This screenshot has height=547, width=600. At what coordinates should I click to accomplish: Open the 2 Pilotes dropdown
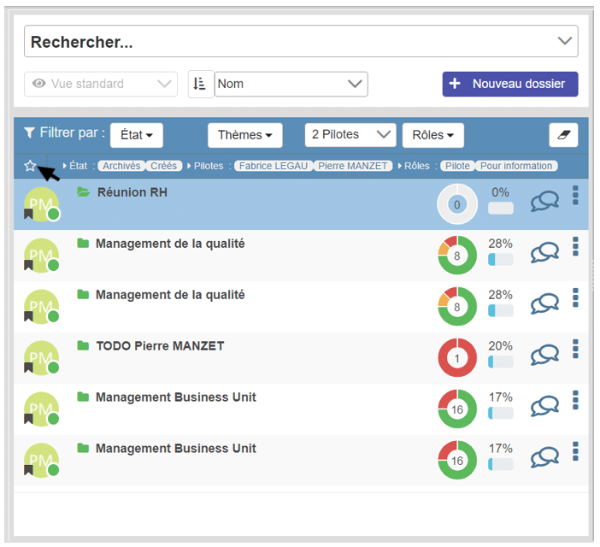351,135
